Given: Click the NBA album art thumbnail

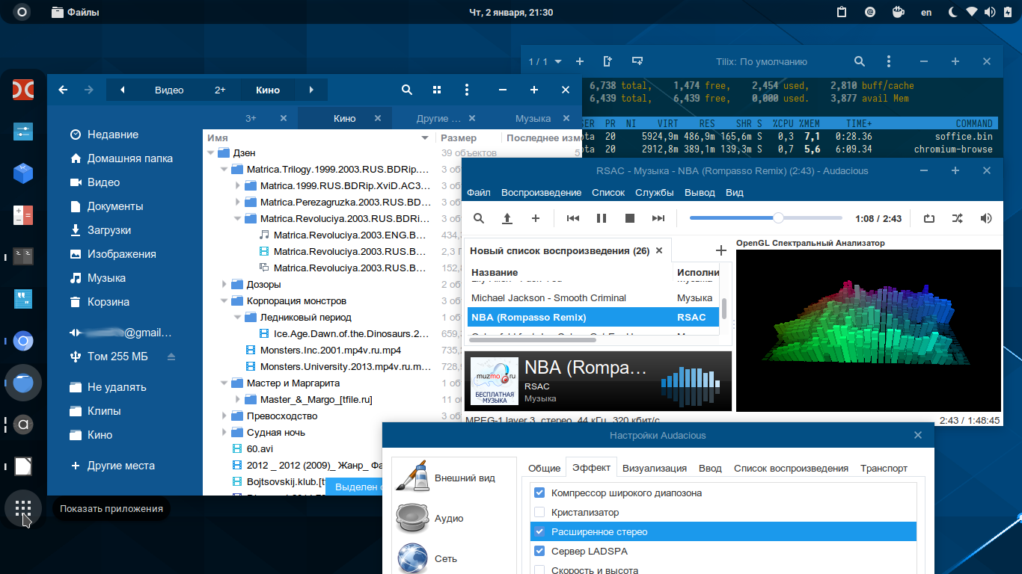Looking at the screenshot, I should (493, 381).
